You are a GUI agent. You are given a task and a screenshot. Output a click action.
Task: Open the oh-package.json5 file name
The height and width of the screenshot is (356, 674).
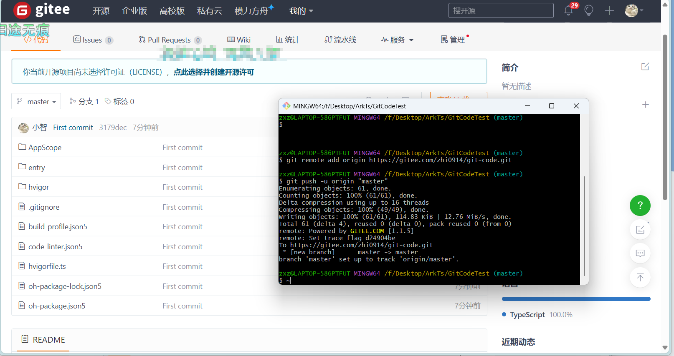pos(57,306)
